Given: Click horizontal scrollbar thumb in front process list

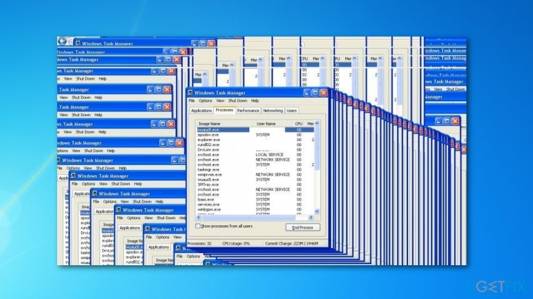Looking at the screenshot, I should click(249, 217).
